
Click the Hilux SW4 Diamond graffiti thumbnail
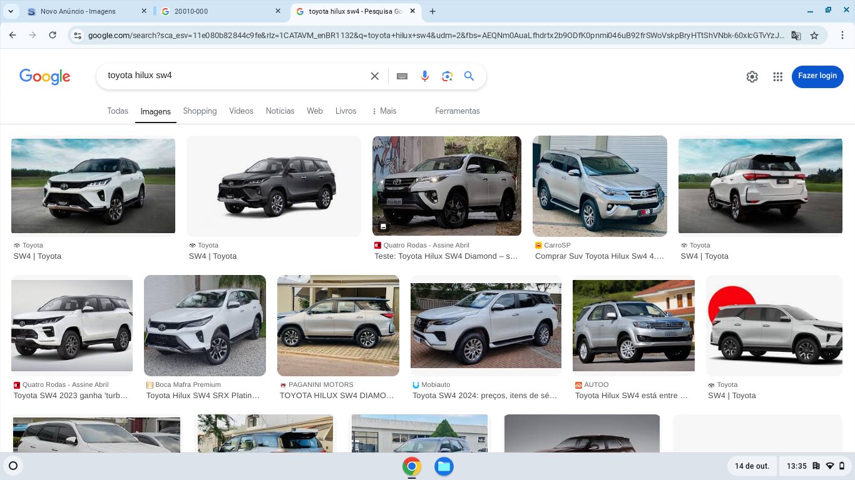(x=446, y=186)
